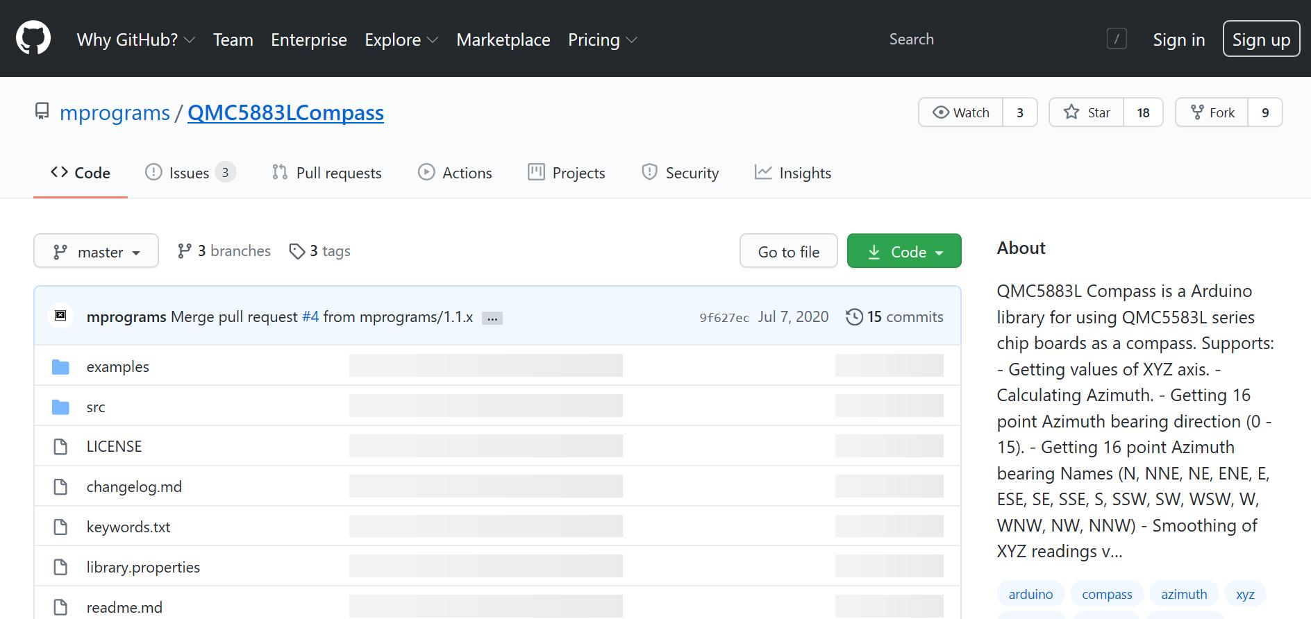
Task: Click the mprograms author name in the commit row
Action: tap(126, 316)
